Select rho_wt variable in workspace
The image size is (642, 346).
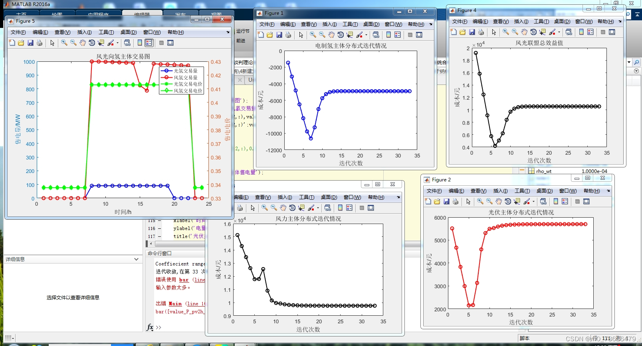(x=543, y=171)
